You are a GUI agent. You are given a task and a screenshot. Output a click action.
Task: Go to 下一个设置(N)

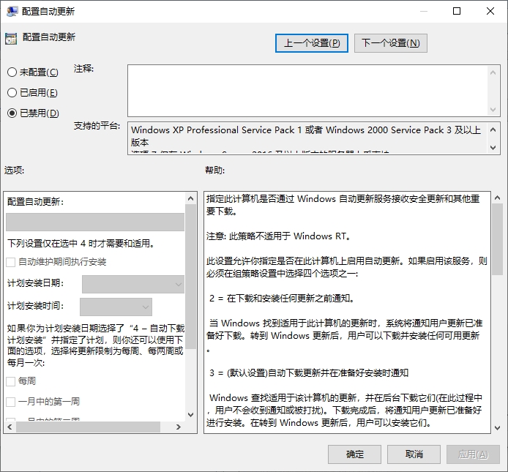[390, 43]
